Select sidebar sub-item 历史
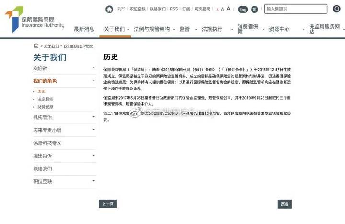The height and width of the screenshot is (224, 345). click(x=41, y=91)
